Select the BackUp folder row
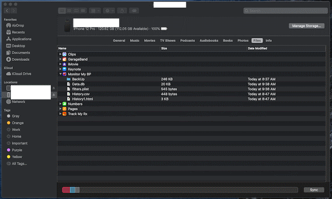This screenshot has height=199, width=332. (x=192, y=79)
